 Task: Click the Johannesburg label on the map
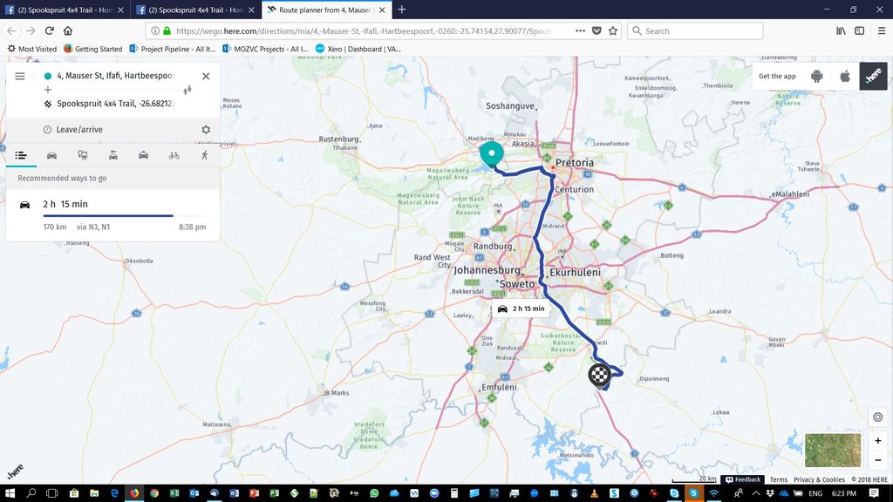487,270
